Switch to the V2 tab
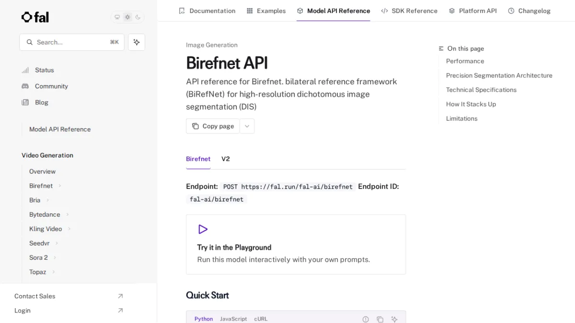Viewport: 575px width, 323px height. pos(226,159)
